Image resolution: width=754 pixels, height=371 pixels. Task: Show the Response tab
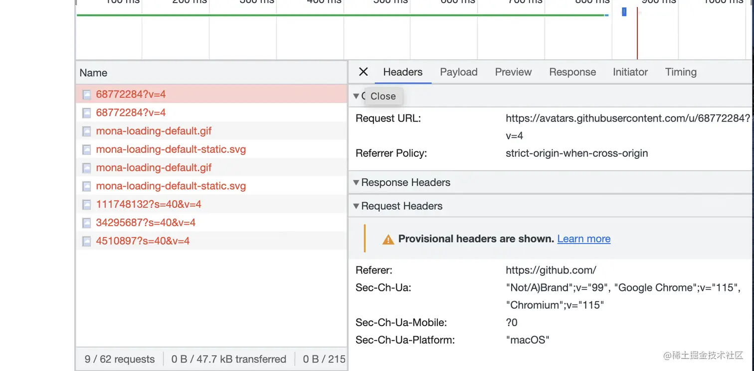[x=572, y=72]
